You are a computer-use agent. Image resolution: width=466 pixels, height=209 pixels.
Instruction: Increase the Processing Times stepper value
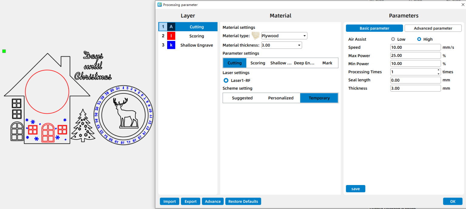point(438,70)
